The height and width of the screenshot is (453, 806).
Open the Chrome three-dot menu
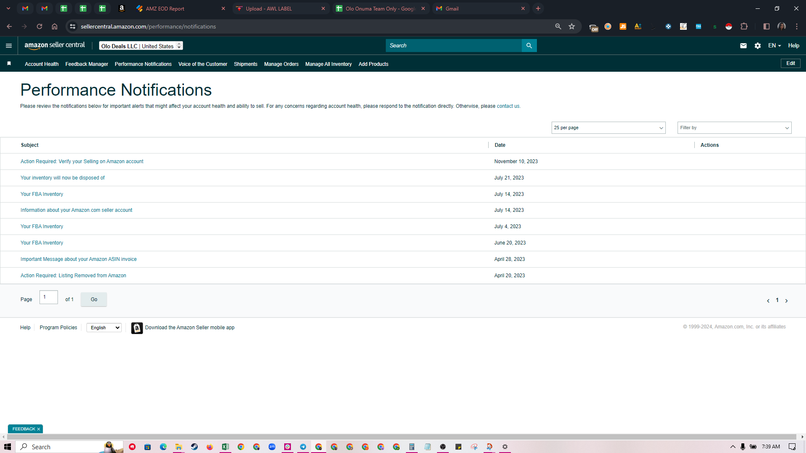797,26
